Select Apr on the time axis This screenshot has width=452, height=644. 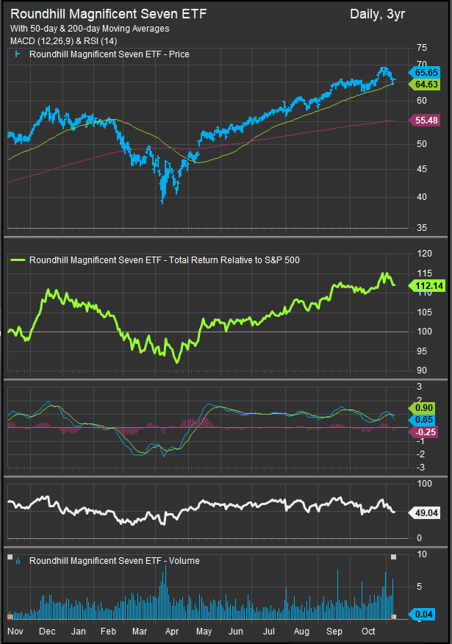click(x=172, y=632)
